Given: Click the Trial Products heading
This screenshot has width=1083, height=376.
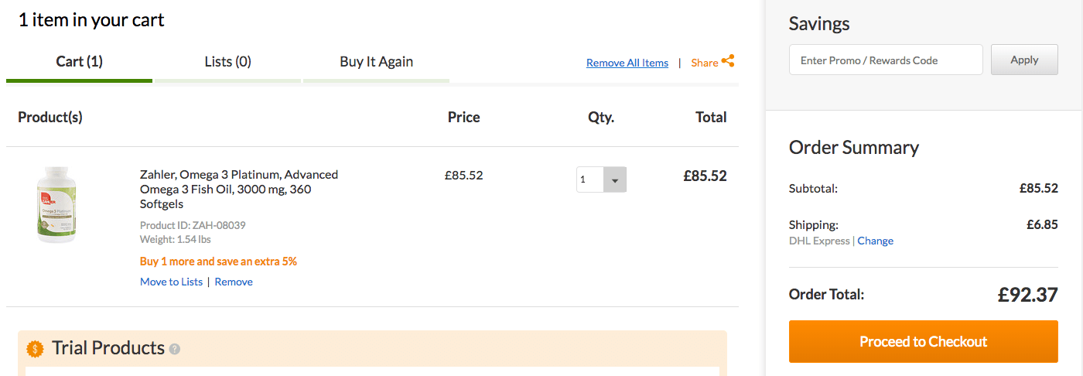Looking at the screenshot, I should [x=108, y=348].
